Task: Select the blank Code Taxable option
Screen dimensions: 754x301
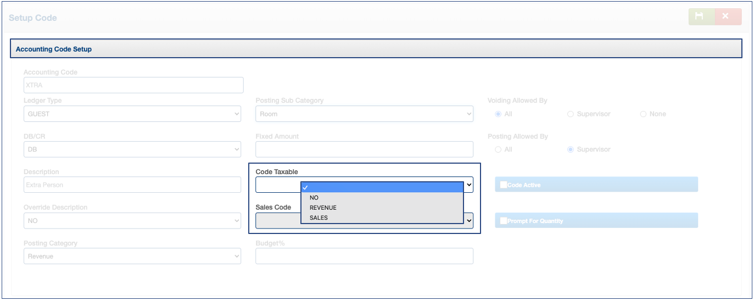Action: pyautogui.click(x=382, y=187)
